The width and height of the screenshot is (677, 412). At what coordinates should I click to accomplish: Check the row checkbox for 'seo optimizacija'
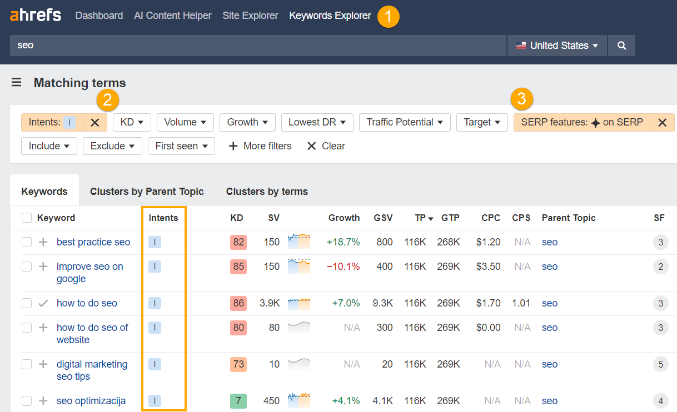pyautogui.click(x=26, y=400)
